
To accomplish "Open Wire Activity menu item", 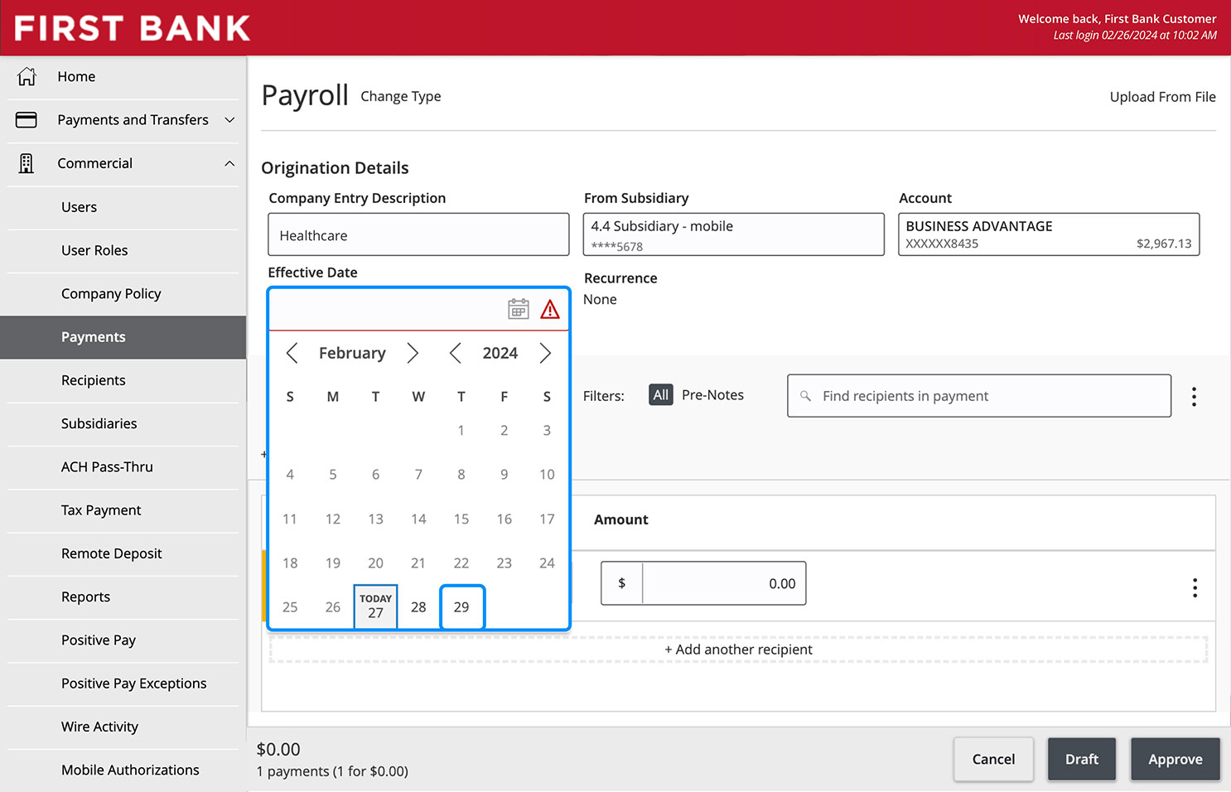I will coord(123,727).
